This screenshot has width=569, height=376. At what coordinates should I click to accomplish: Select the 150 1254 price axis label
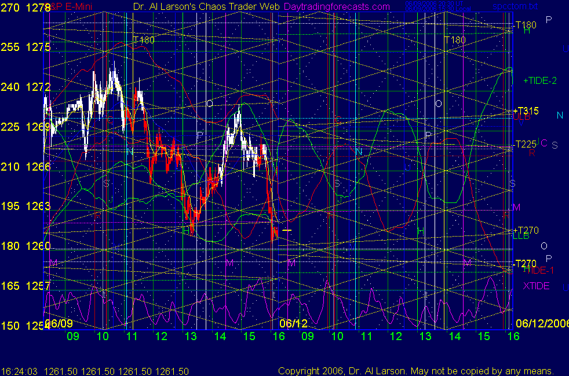25,326
